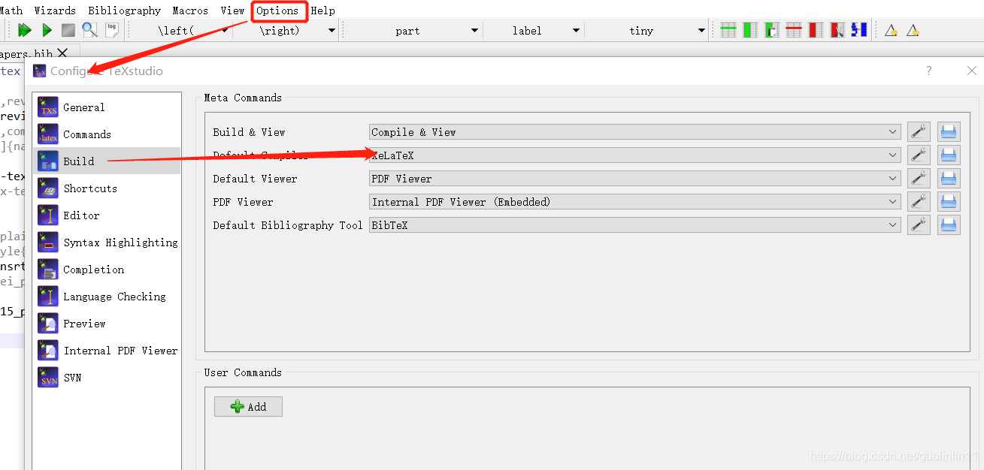
Task: Click the blue reset icon for Default Compiler
Action: (949, 155)
